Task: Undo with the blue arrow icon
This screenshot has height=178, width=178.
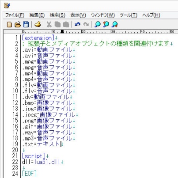Action: pyautogui.click(x=78, y=24)
